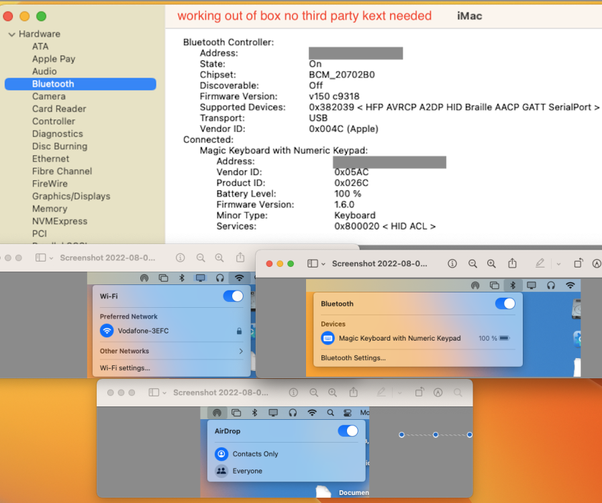Image resolution: width=602 pixels, height=503 pixels.
Task: Turn off the Bluetooth switch
Action: (x=505, y=304)
